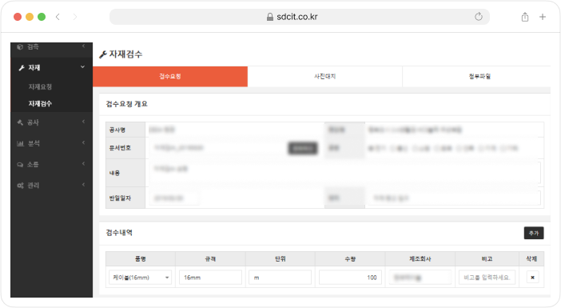Viewport: 561px width, 308px height.
Task: Click the 공사명 row label
Action: click(117, 130)
